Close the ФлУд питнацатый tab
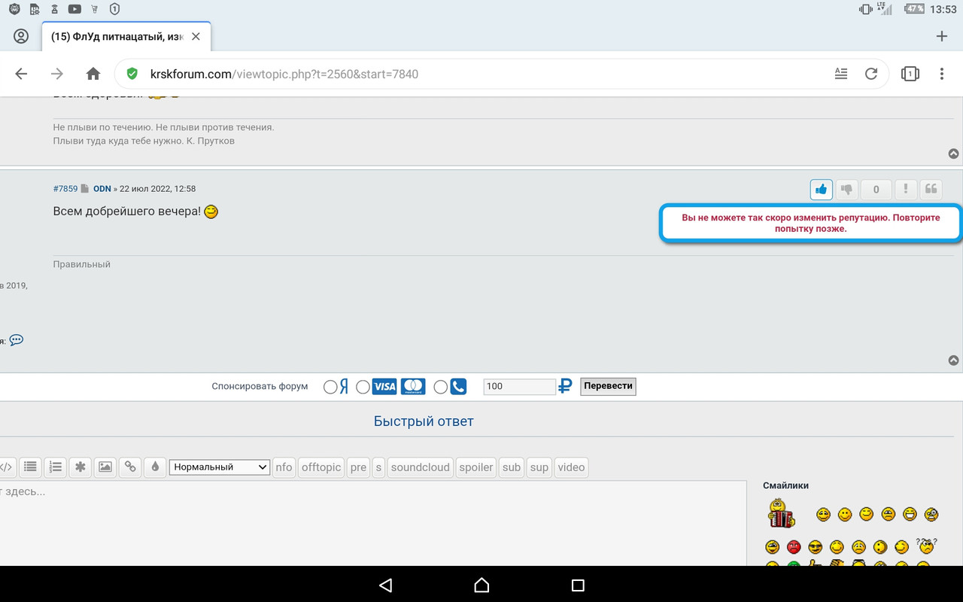The width and height of the screenshot is (963, 602). [196, 36]
